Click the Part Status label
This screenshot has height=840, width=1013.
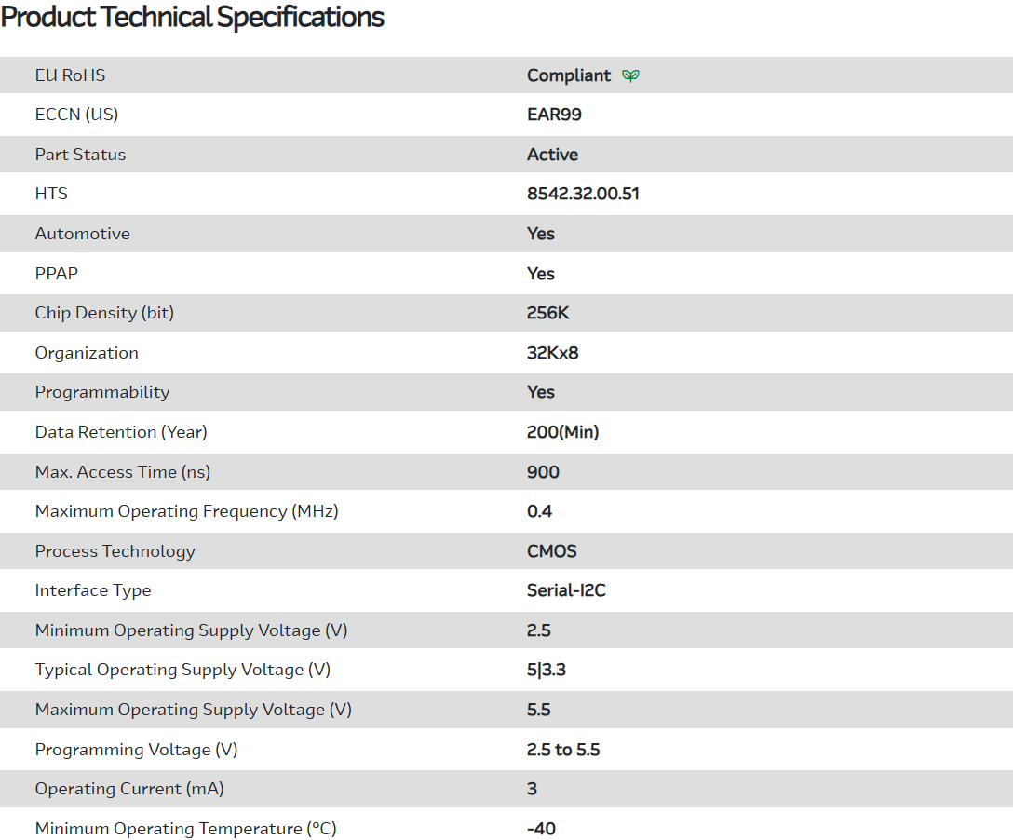pyautogui.click(x=80, y=155)
